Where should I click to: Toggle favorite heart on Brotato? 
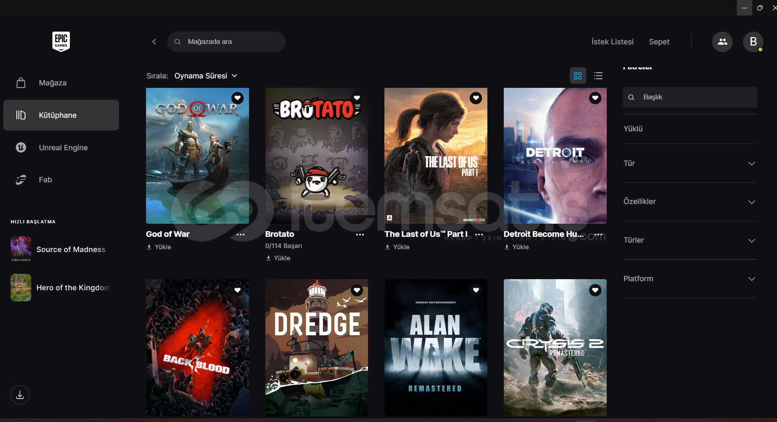point(357,98)
